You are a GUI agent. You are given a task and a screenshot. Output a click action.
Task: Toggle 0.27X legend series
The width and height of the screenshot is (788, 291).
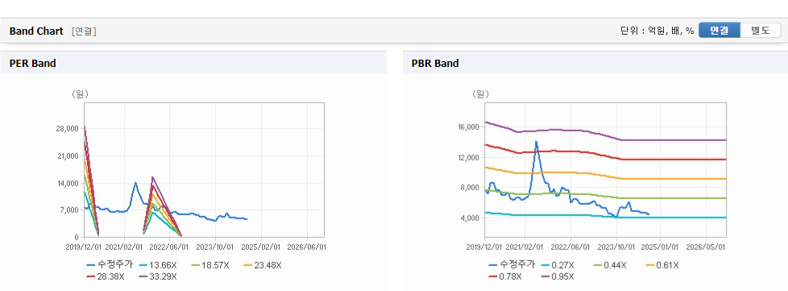tap(558, 265)
